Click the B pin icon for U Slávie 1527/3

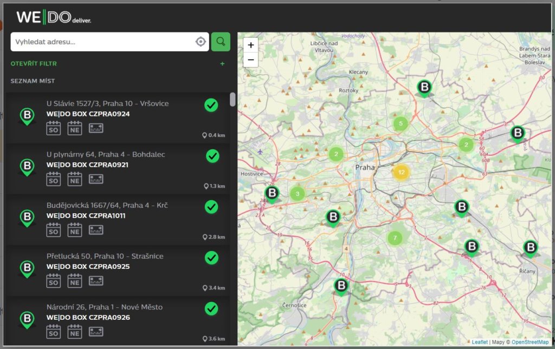[x=27, y=116]
